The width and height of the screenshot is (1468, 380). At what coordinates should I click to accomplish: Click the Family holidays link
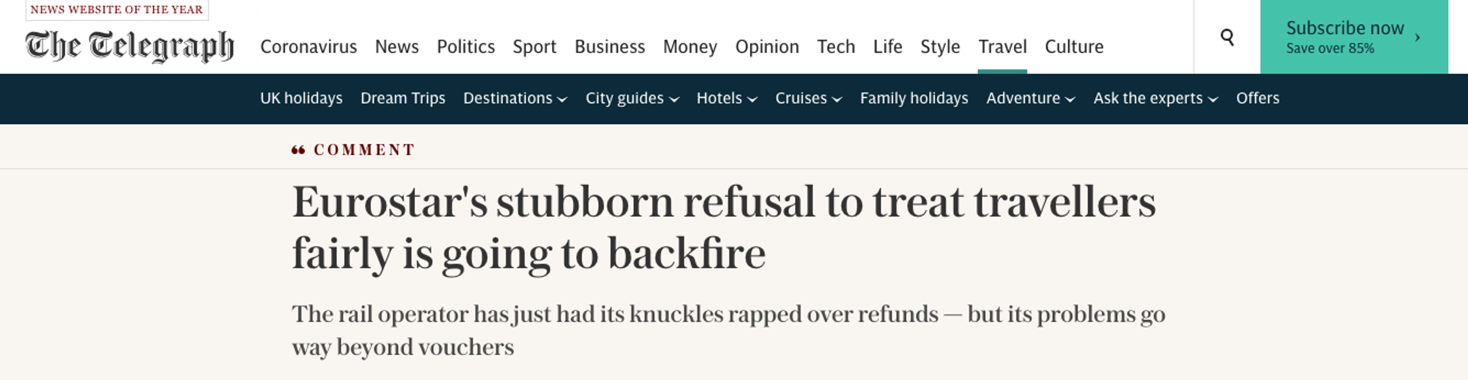[x=914, y=99]
